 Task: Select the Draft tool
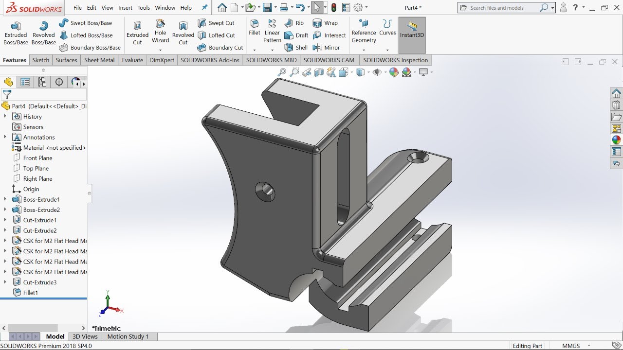pyautogui.click(x=296, y=35)
